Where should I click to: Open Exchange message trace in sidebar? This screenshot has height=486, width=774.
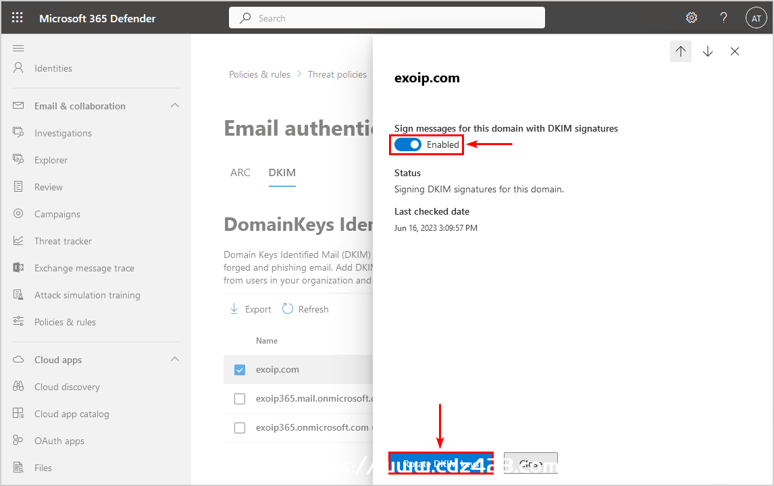[x=84, y=269]
